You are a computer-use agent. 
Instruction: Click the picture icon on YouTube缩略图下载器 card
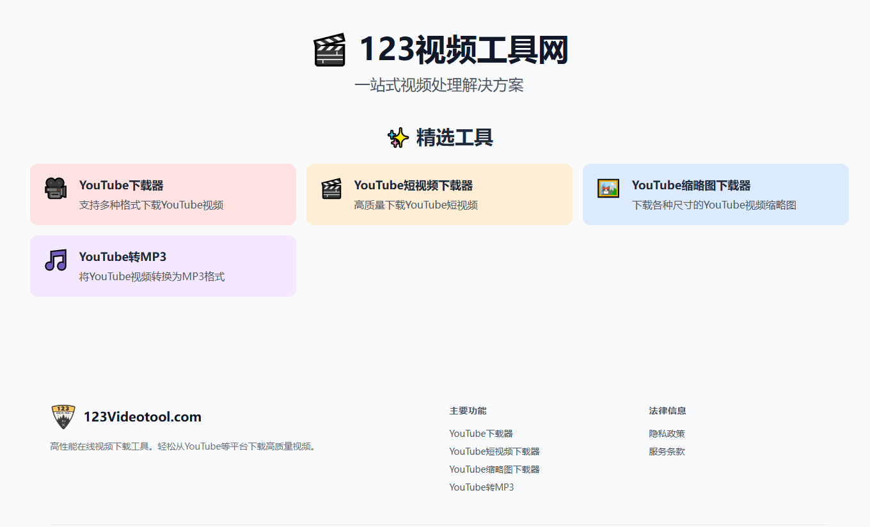point(608,189)
